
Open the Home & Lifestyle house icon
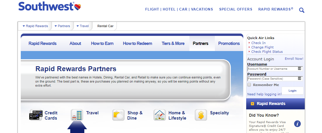pyautogui.click(x=160, y=115)
